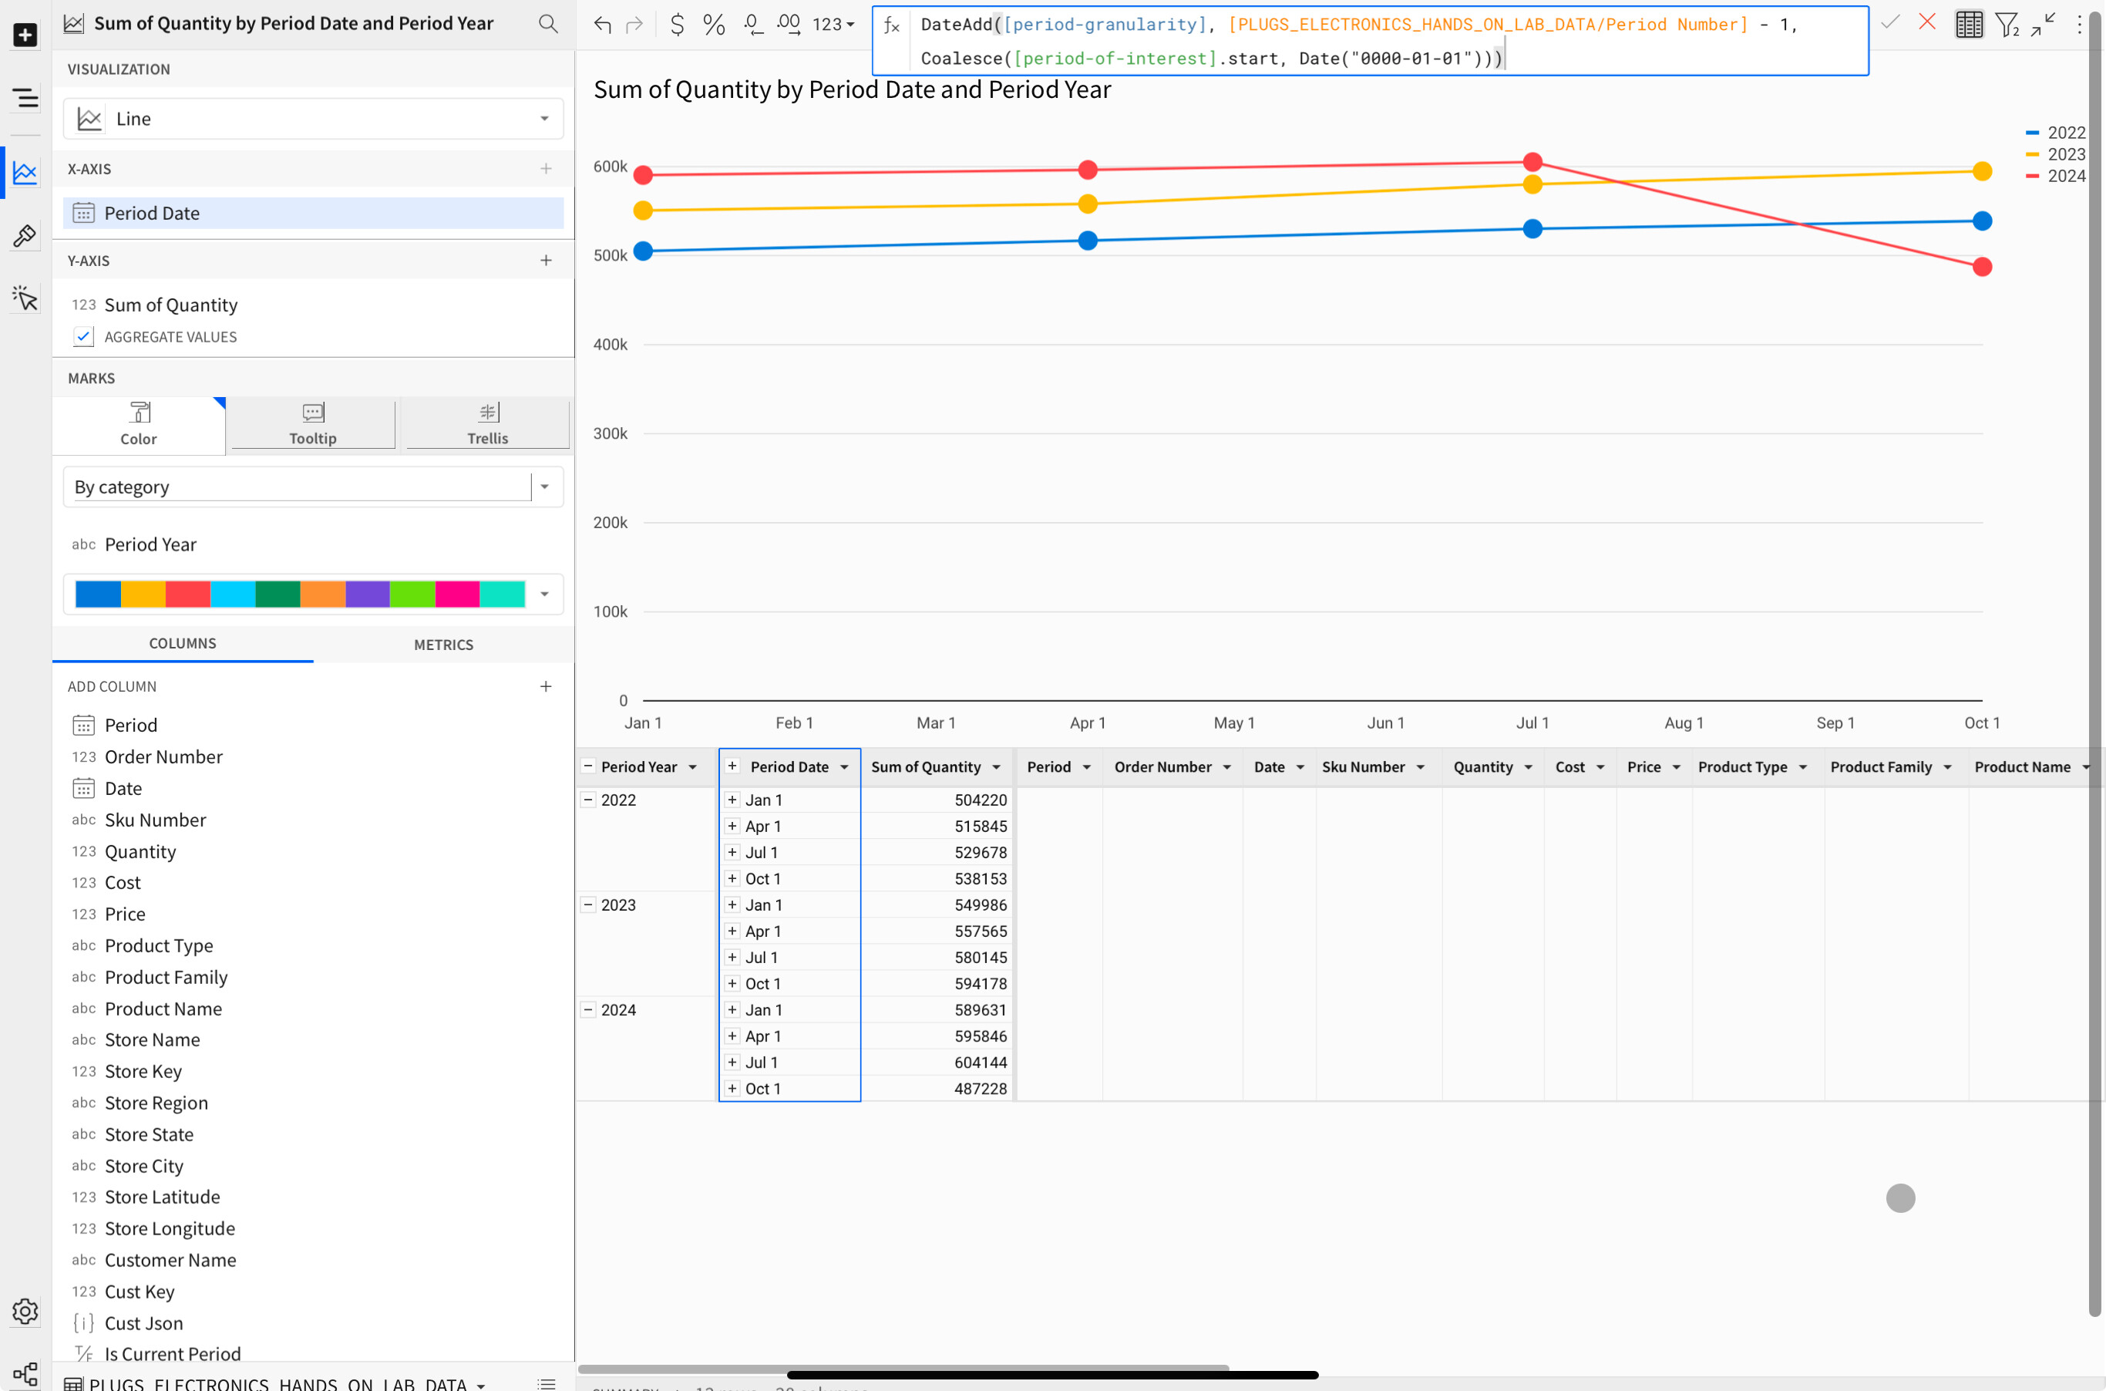The width and height of the screenshot is (2106, 1391).
Task: Undo the last change
Action: (x=602, y=25)
